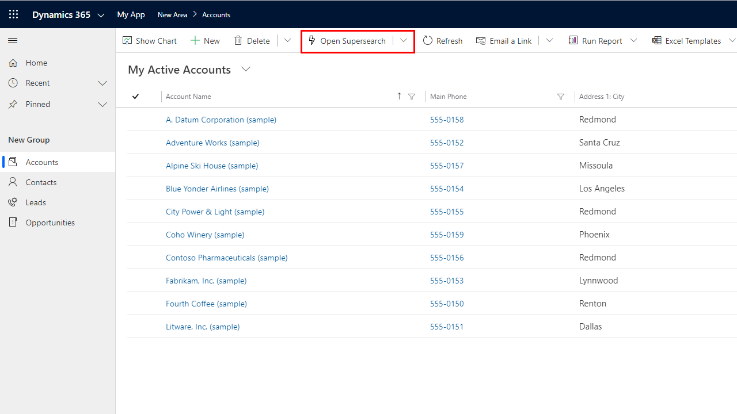Expand the Dynamics 365 dropdown chevron
The height and width of the screenshot is (414, 737).
pos(101,16)
